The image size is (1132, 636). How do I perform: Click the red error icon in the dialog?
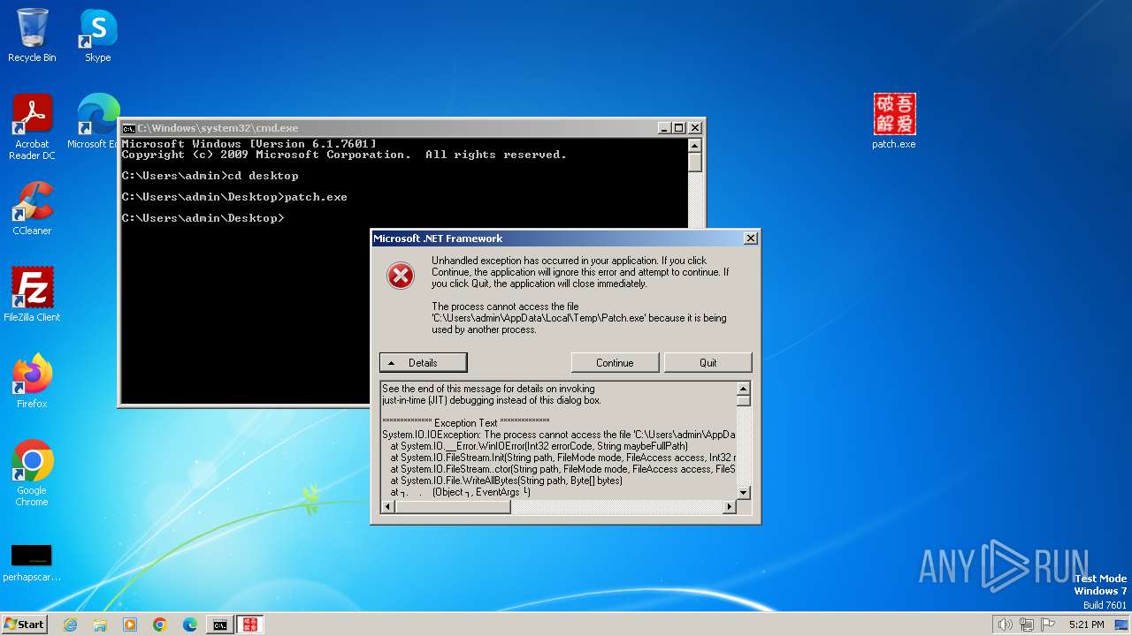point(401,276)
